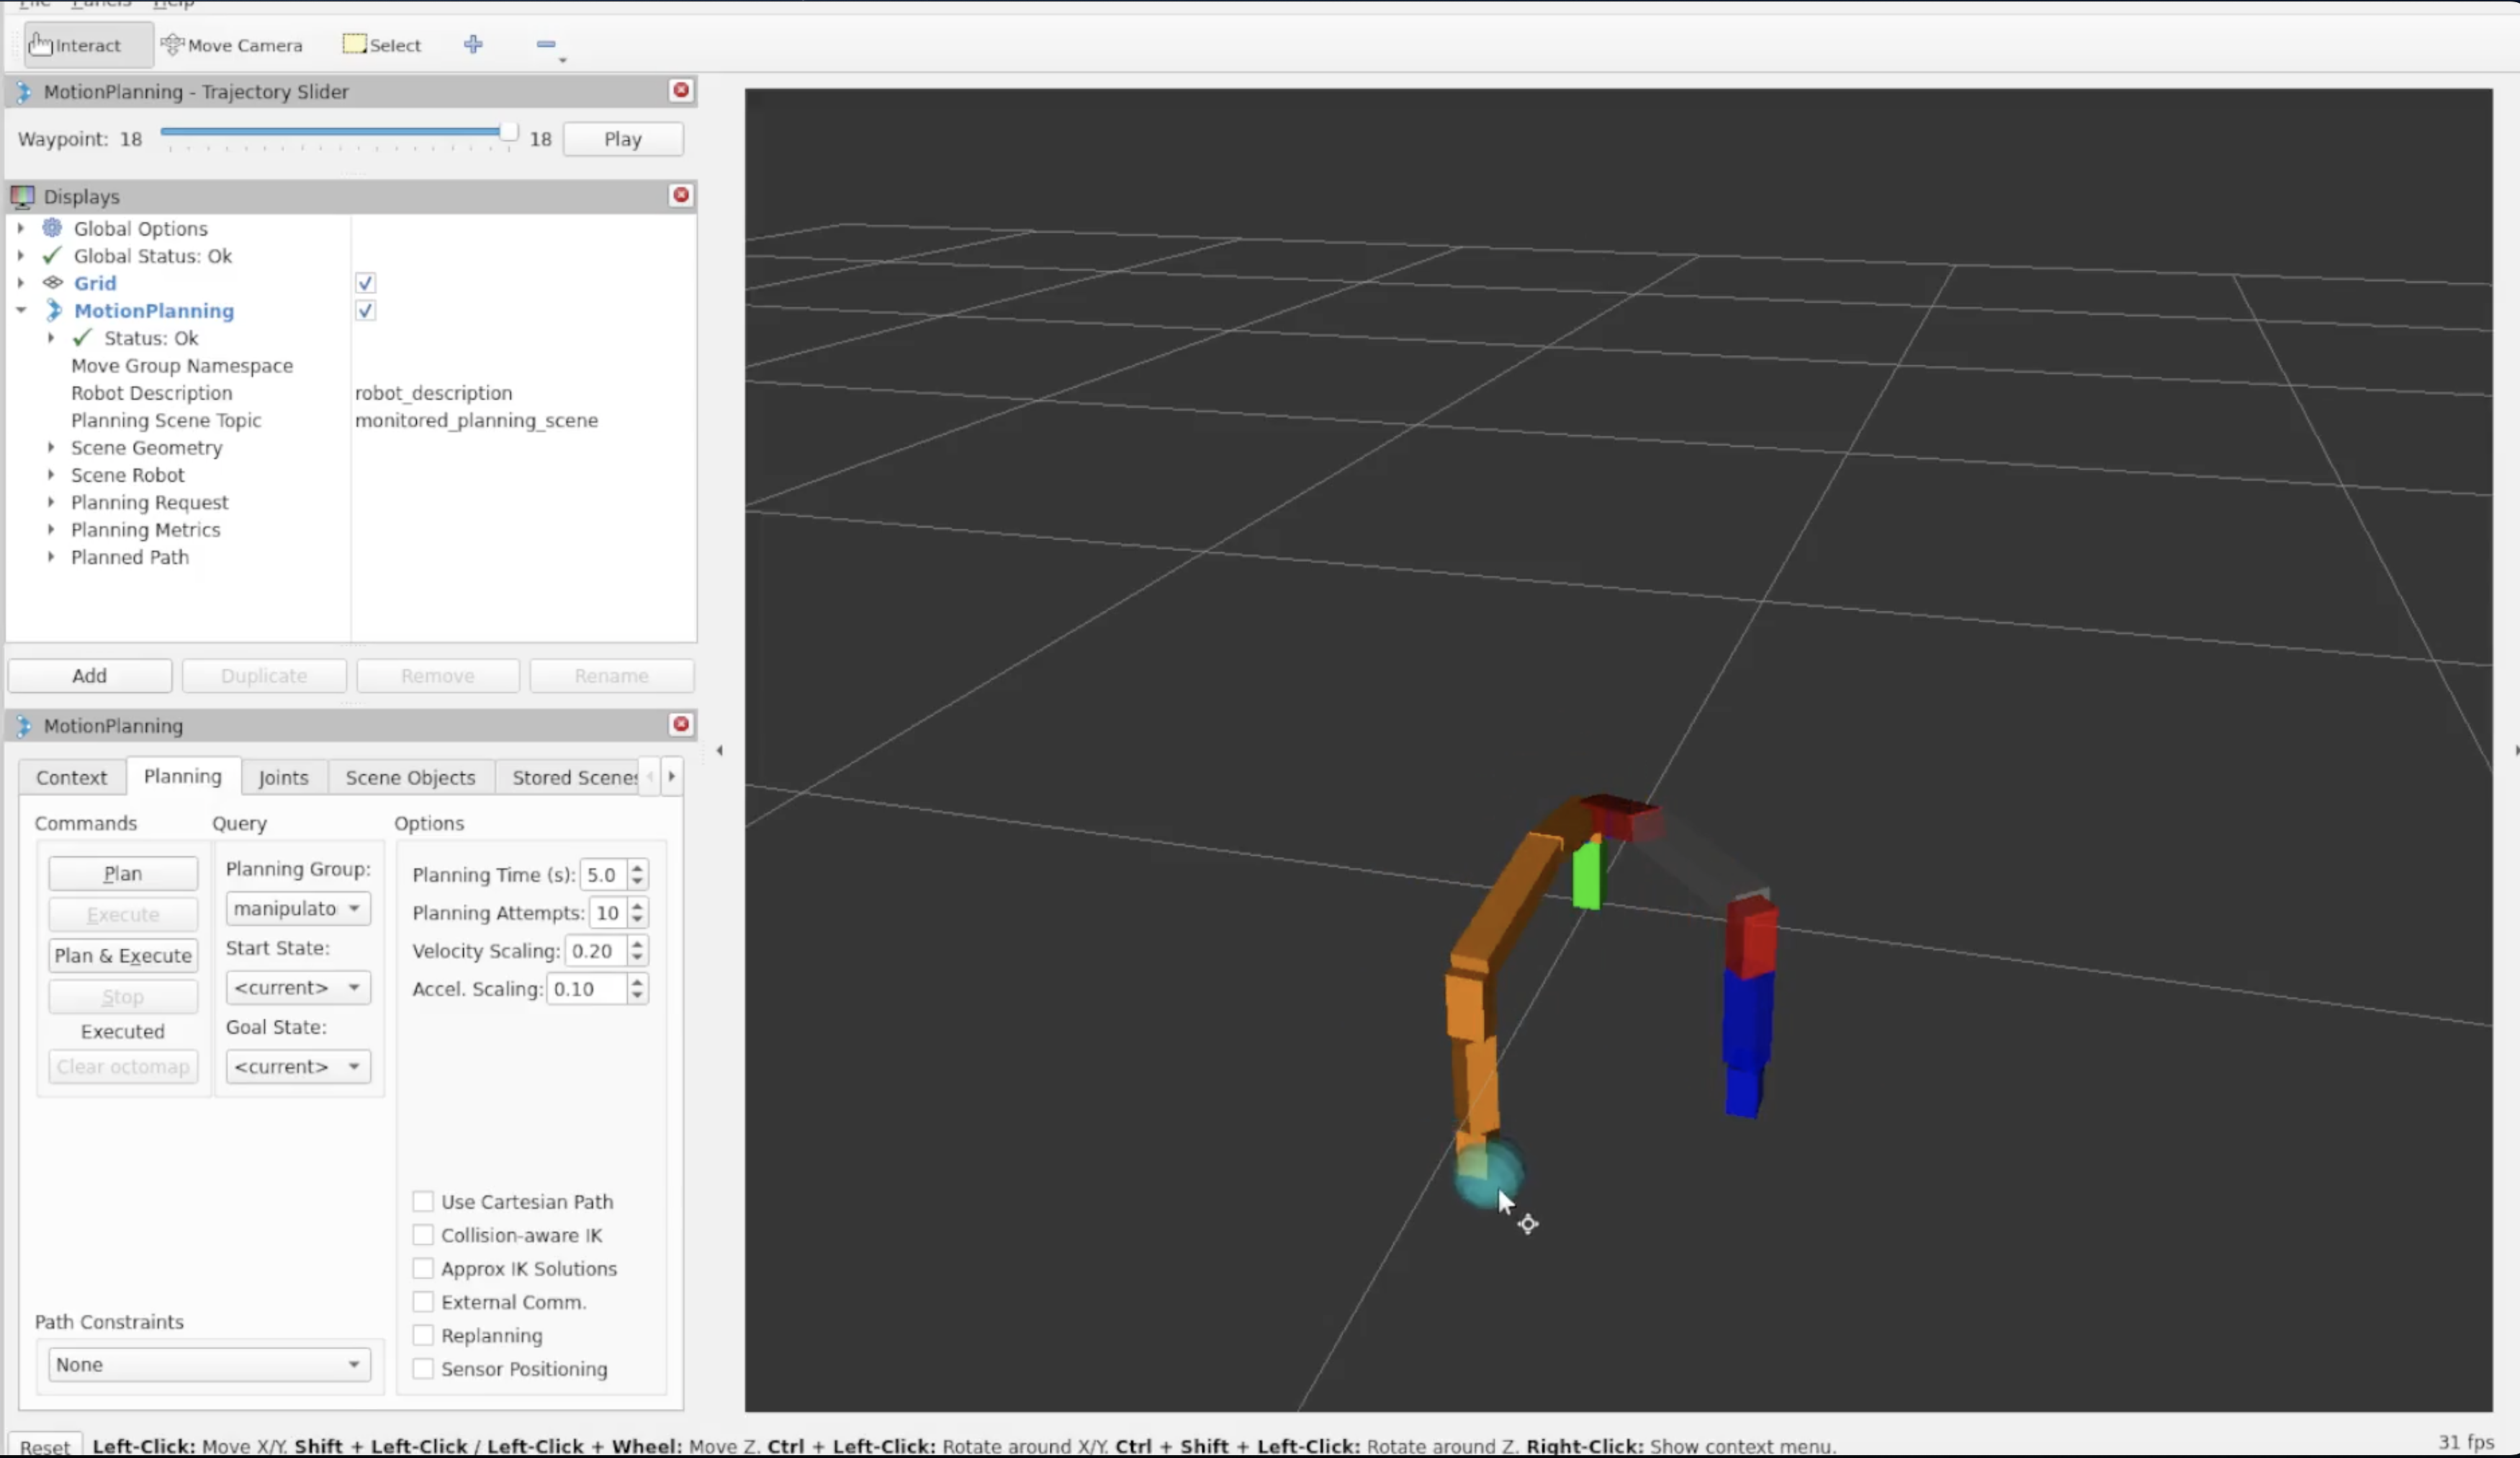
Task: Activate the Move Camera tool
Action: (232, 45)
